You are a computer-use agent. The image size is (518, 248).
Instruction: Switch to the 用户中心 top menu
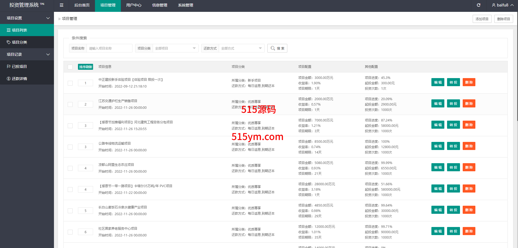[134, 5]
